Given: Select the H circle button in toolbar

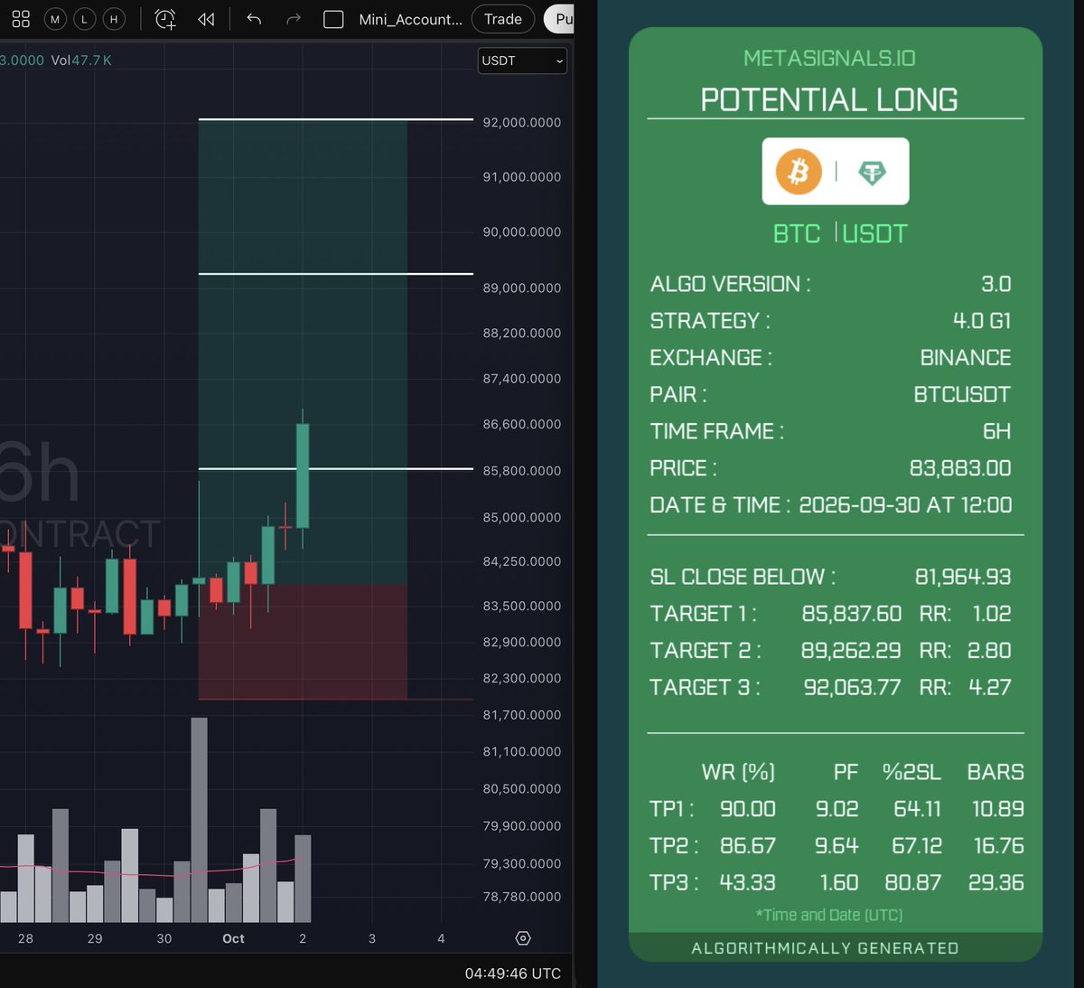Looking at the screenshot, I should [x=113, y=19].
